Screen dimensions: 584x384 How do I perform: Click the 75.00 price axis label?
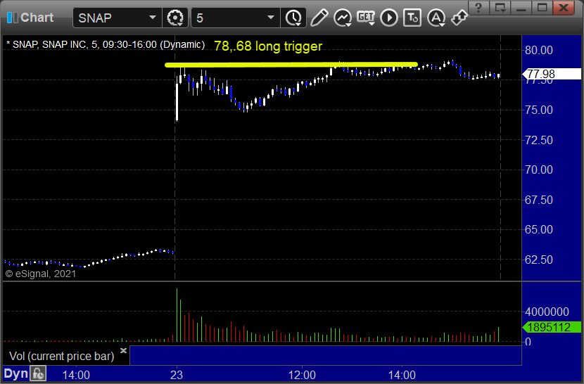[538, 110]
